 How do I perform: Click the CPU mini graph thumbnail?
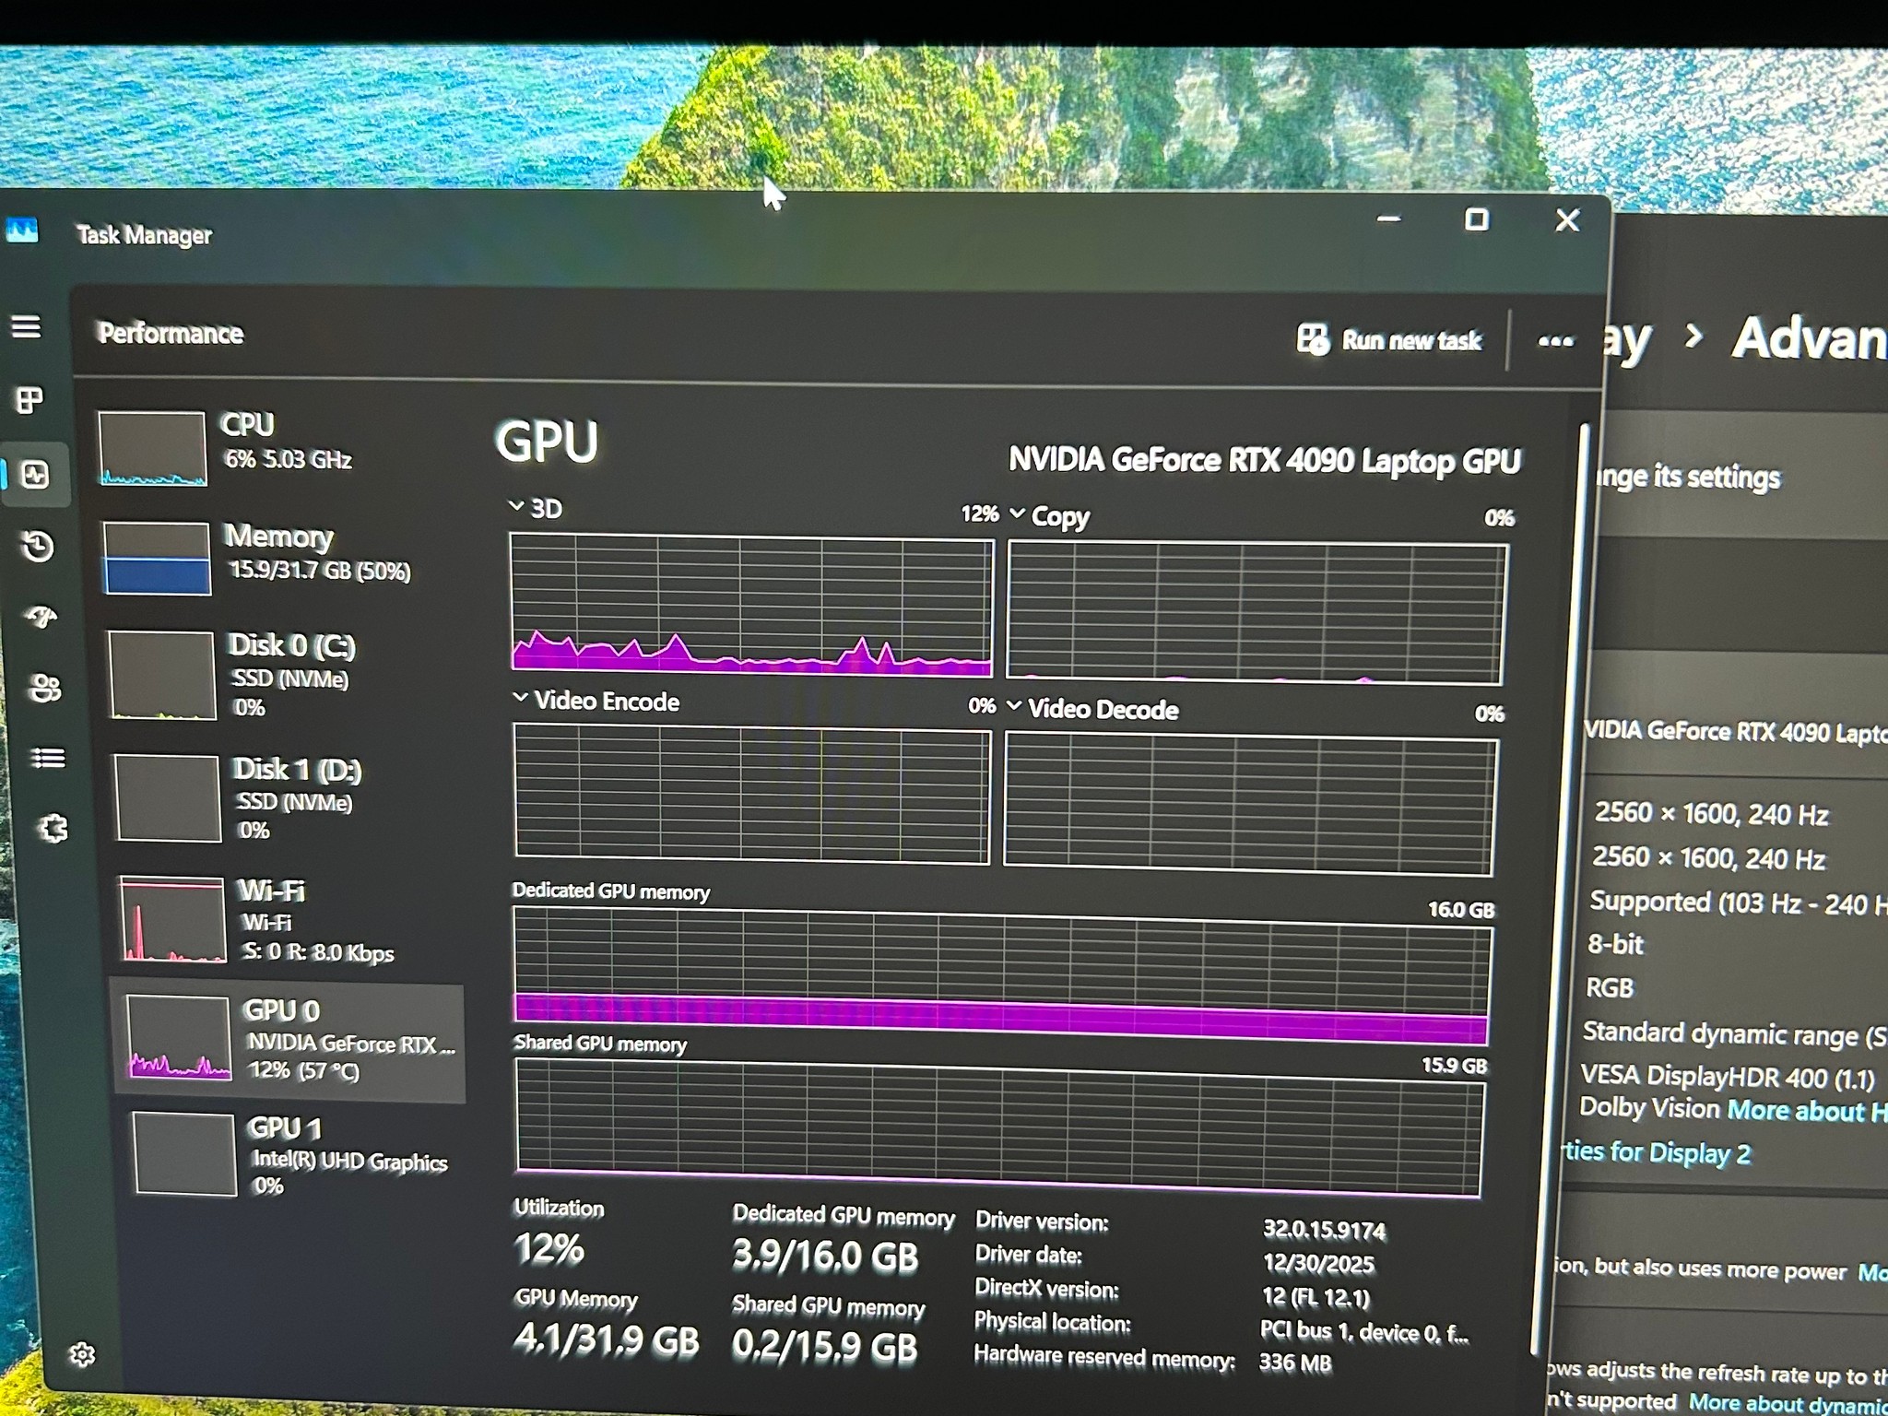click(x=152, y=449)
